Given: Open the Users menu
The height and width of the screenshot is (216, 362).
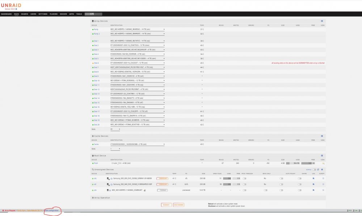Looking at the screenshot, I should [x=33, y=14].
